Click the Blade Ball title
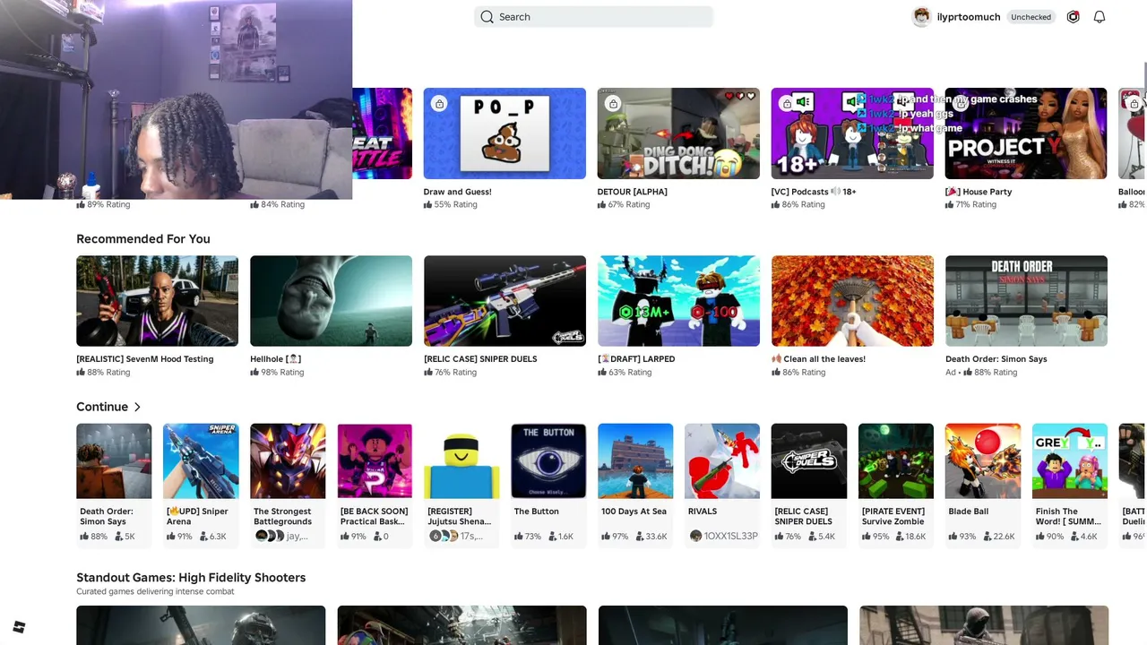1147x645 pixels. (968, 512)
